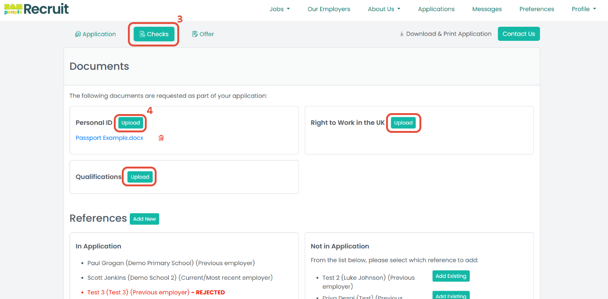
Task: Upload a Right to Work in the UK document
Action: 403,123
